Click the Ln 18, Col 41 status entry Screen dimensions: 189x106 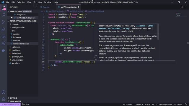click(x=128, y=104)
